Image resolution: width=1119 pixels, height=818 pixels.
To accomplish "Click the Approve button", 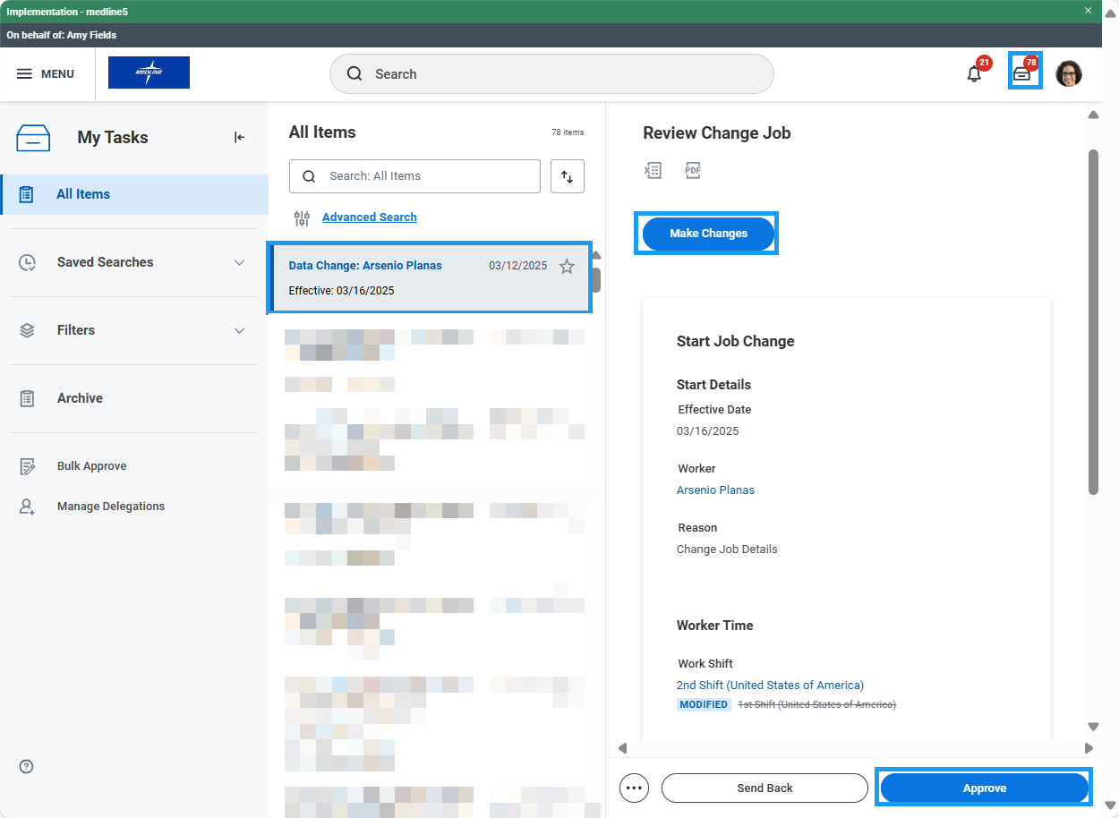I will 984,788.
